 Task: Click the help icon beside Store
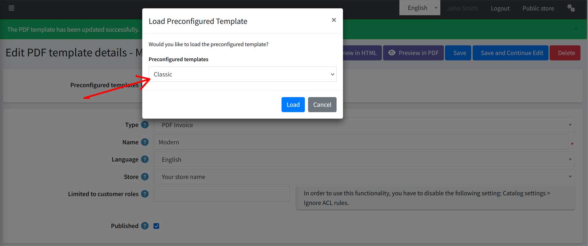pos(145,177)
